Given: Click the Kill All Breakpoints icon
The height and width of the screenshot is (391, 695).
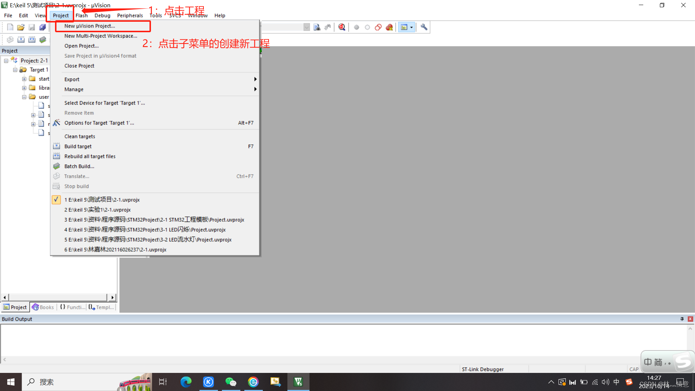Looking at the screenshot, I should click(389, 27).
